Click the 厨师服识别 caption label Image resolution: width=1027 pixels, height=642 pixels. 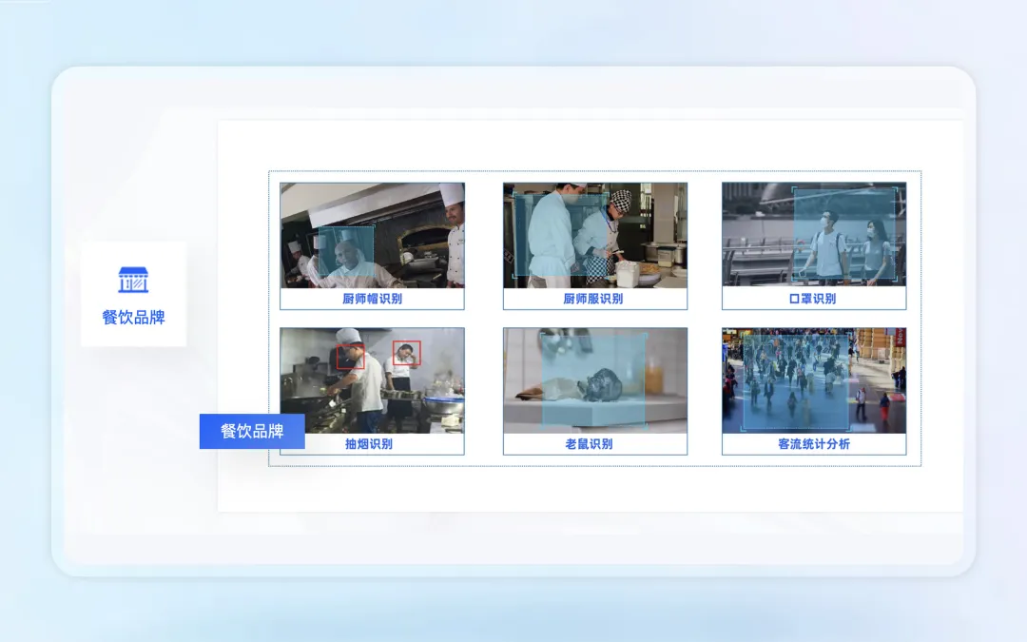coord(594,299)
